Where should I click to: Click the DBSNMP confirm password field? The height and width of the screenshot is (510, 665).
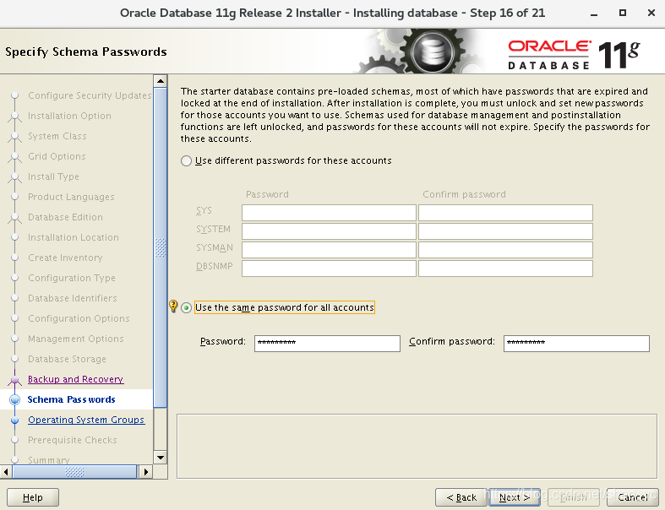[505, 269]
